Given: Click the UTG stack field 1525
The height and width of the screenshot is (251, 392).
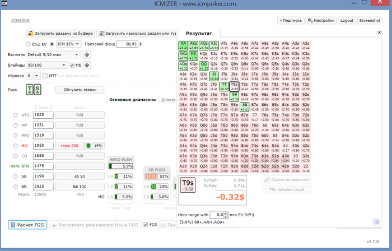Looking at the screenshot, I should [43, 115].
